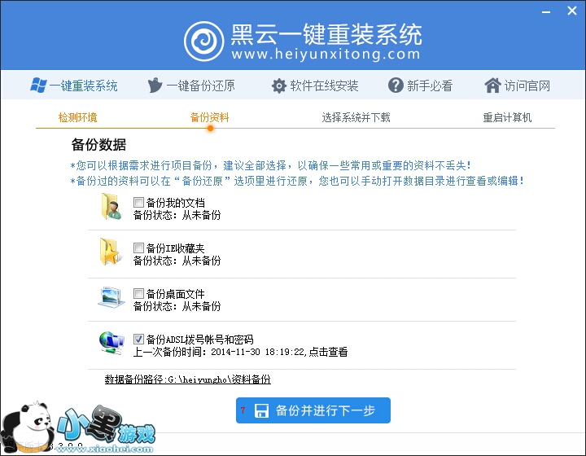Image resolution: width=586 pixels, height=456 pixels.
Task: Visit www.heiyunxitong.com in the header
Action: point(326,55)
